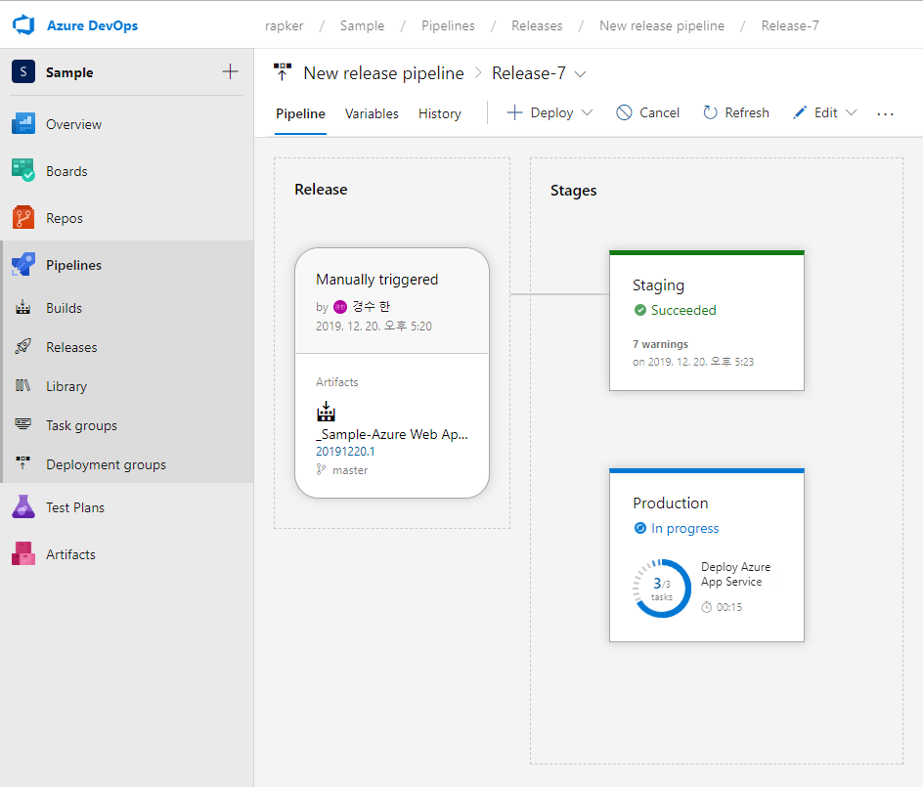Click the timer clock icon by 00:15
The height and width of the screenshot is (787, 923).
point(706,607)
